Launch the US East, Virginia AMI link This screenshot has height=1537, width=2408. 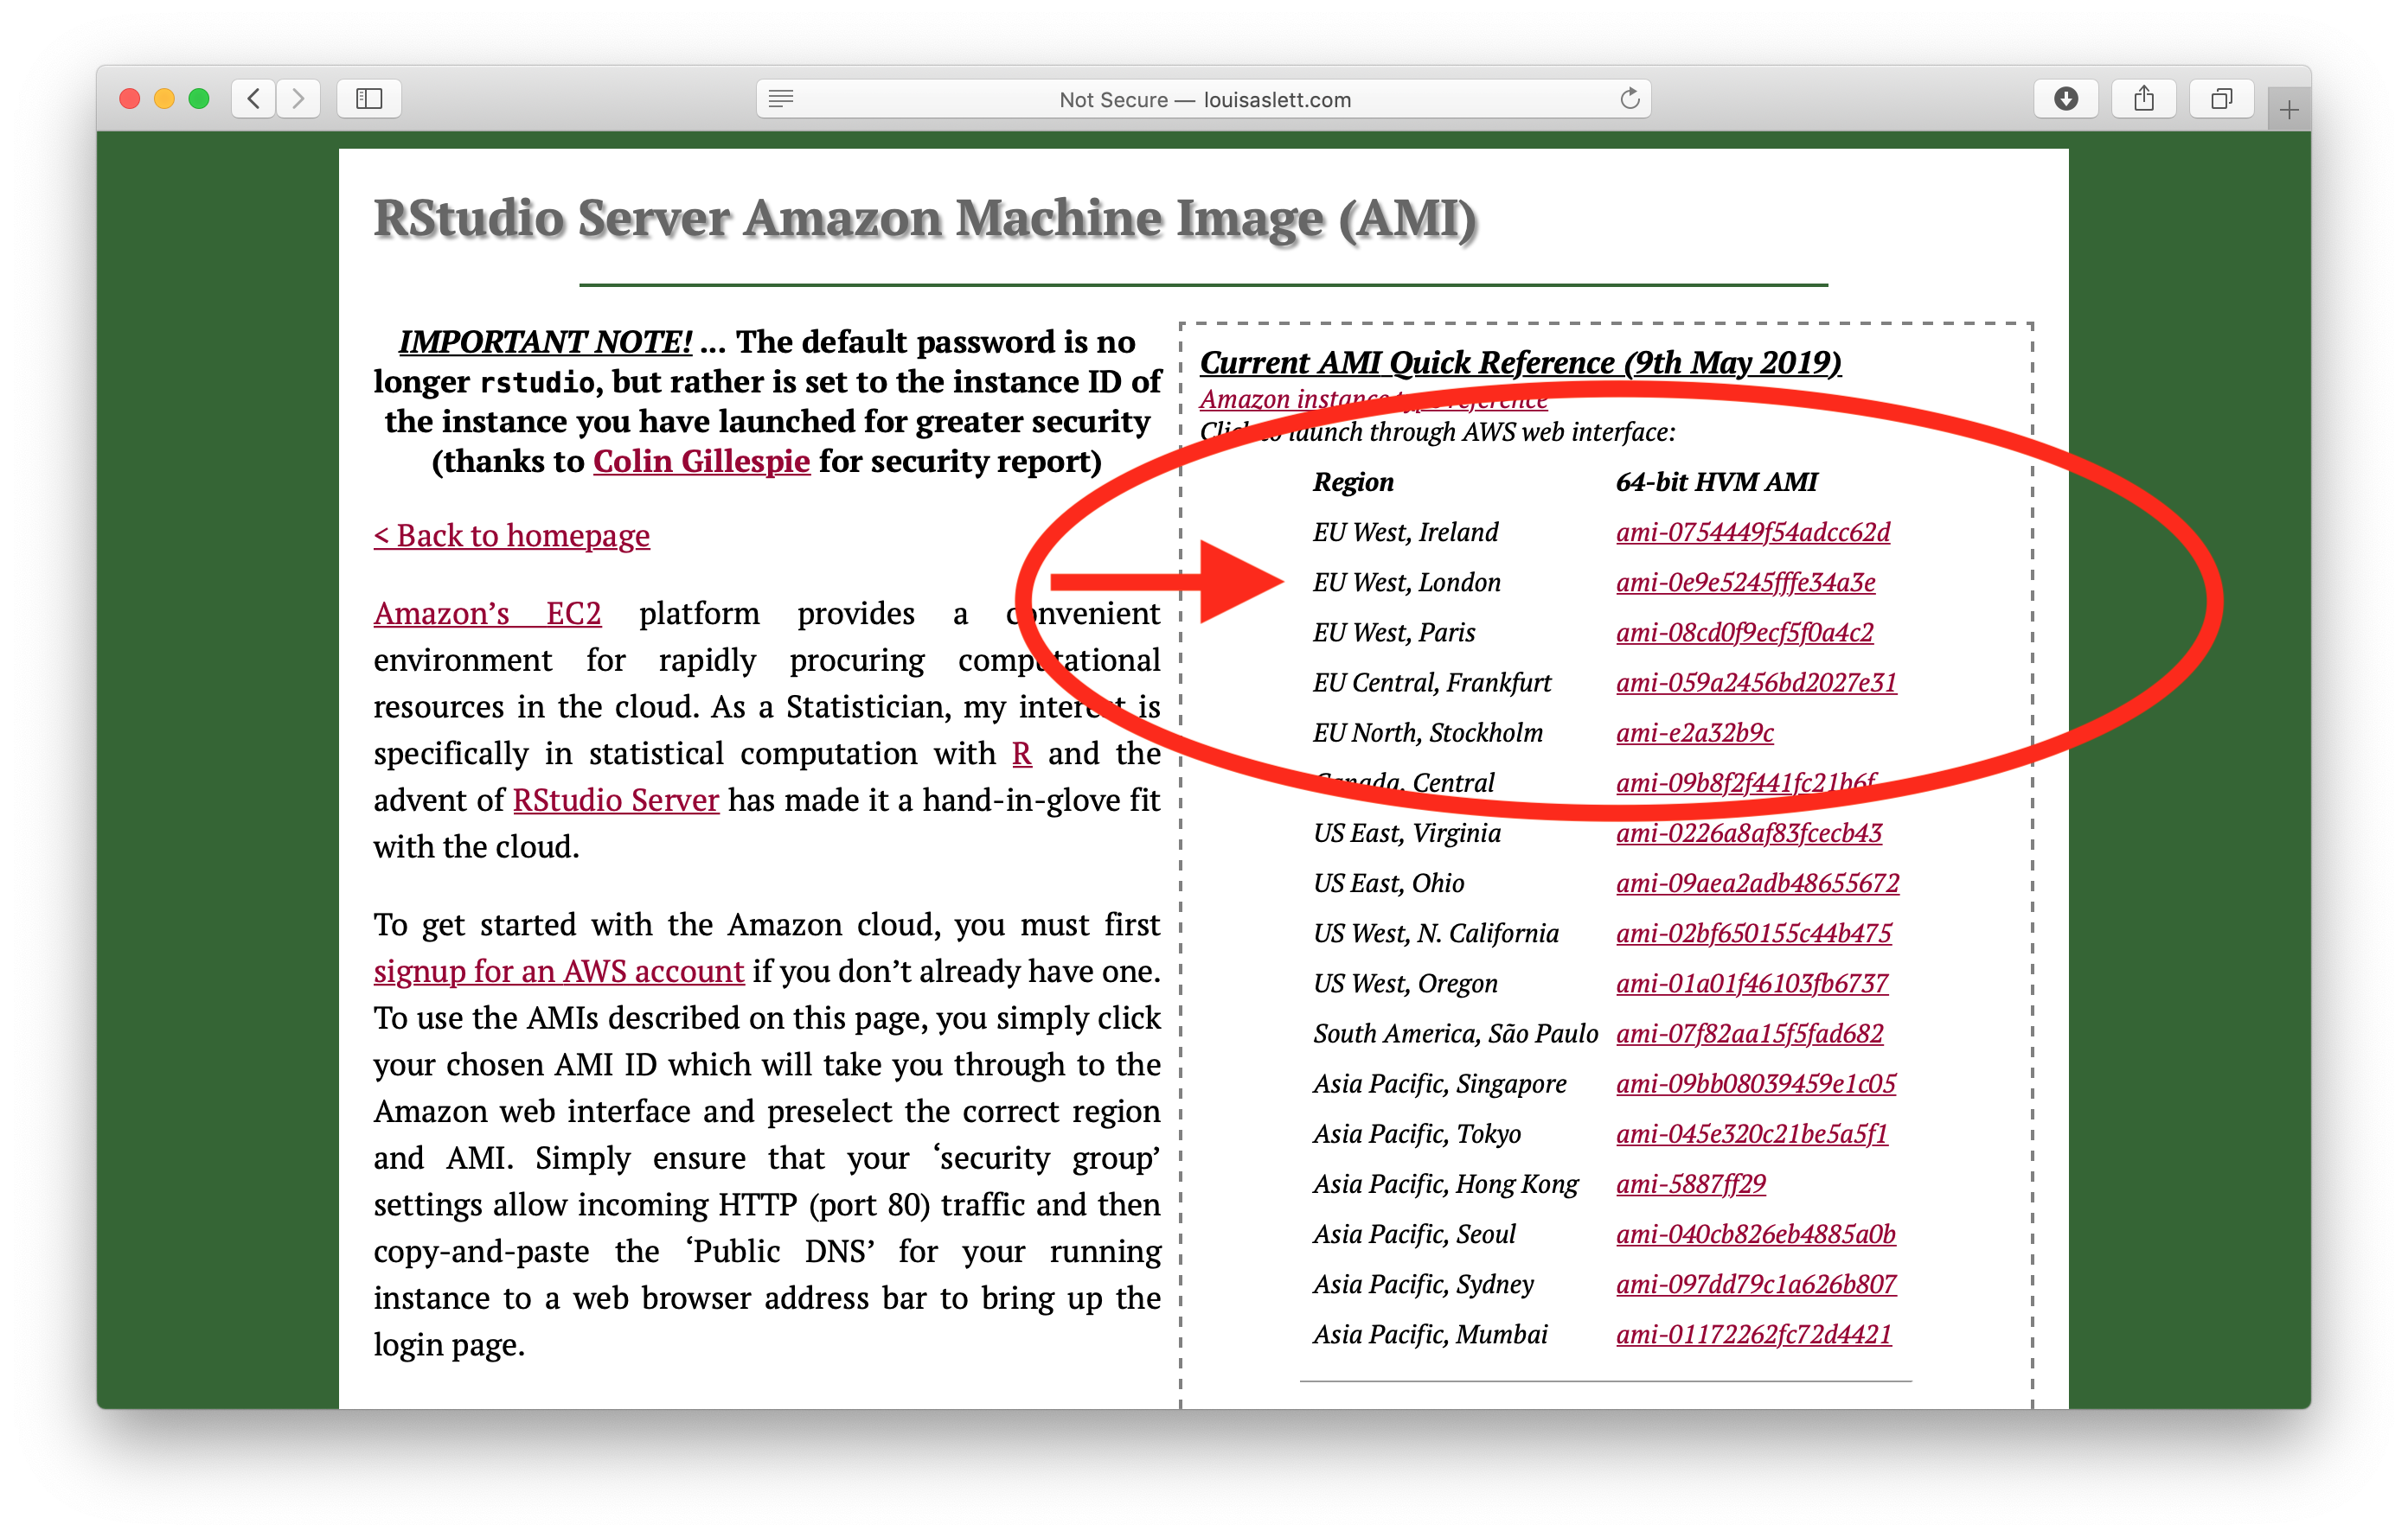tap(1748, 833)
